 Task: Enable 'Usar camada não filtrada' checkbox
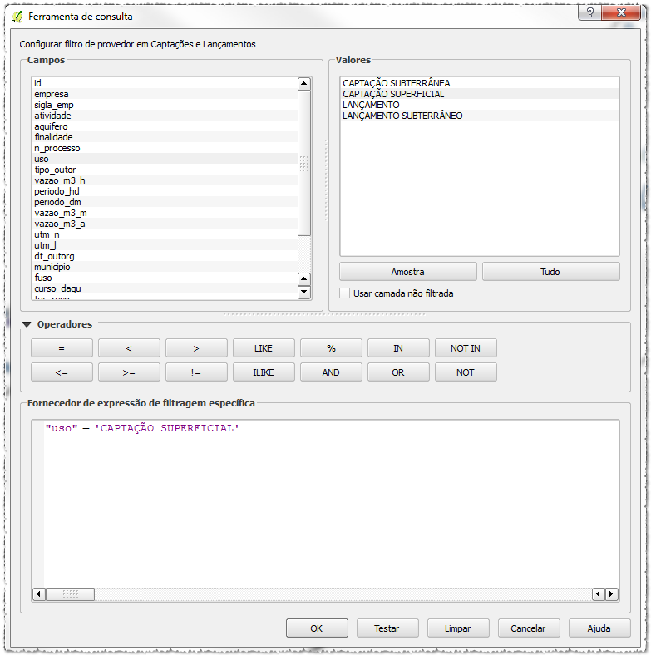point(345,293)
